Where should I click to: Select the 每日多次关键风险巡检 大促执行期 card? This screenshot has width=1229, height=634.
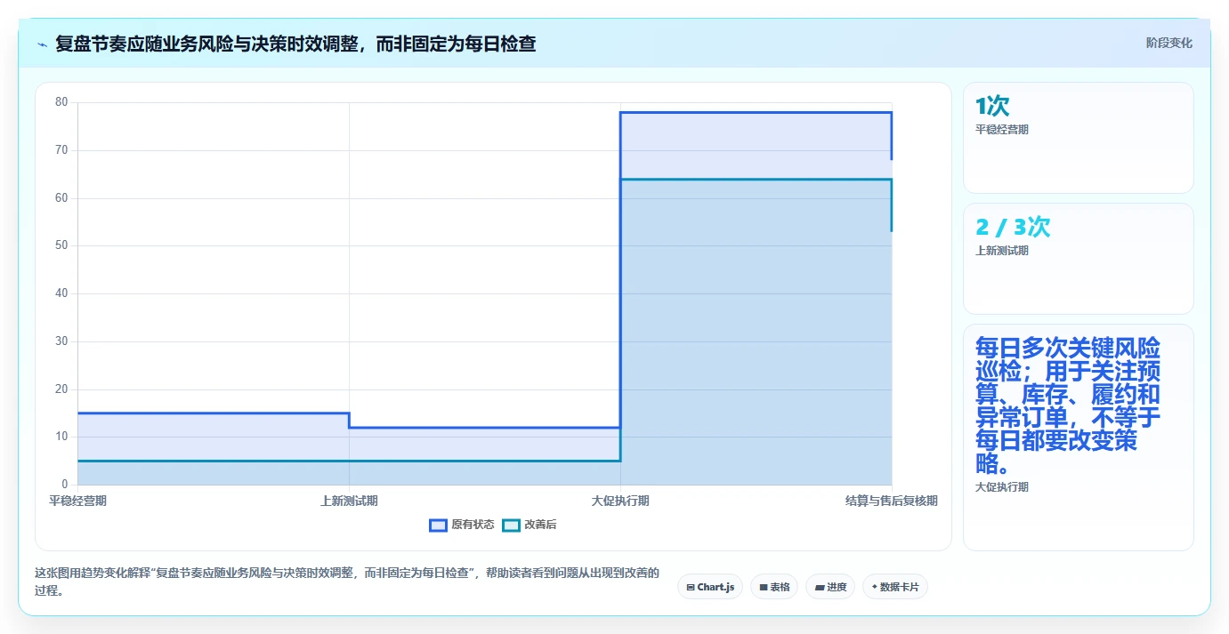pos(1078,437)
